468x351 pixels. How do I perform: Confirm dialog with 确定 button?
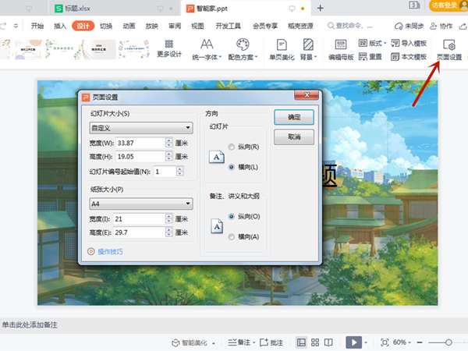pyautogui.click(x=294, y=116)
